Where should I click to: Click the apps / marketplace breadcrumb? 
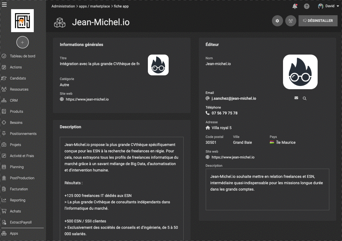pyautogui.click(x=94, y=6)
